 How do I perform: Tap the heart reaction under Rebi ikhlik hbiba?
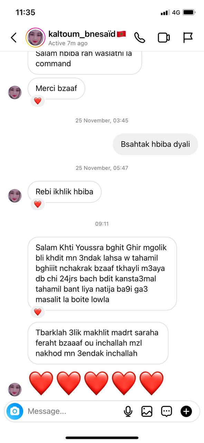coord(38,204)
